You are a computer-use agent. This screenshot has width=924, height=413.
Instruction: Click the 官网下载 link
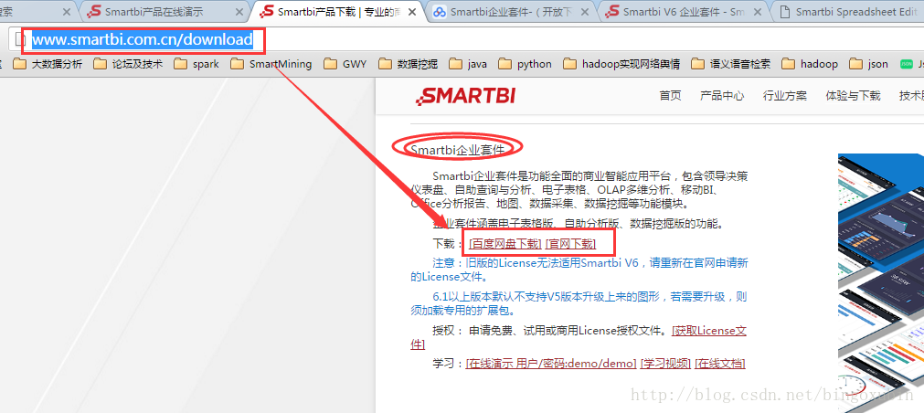tap(570, 243)
